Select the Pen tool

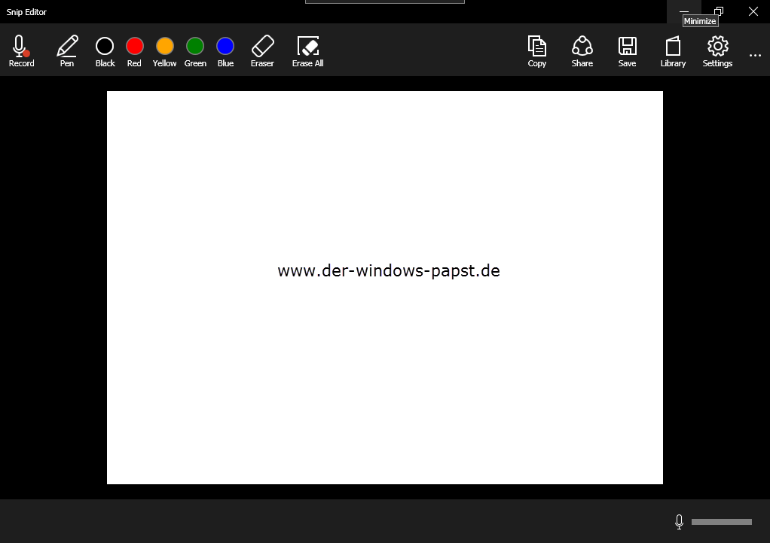67,50
